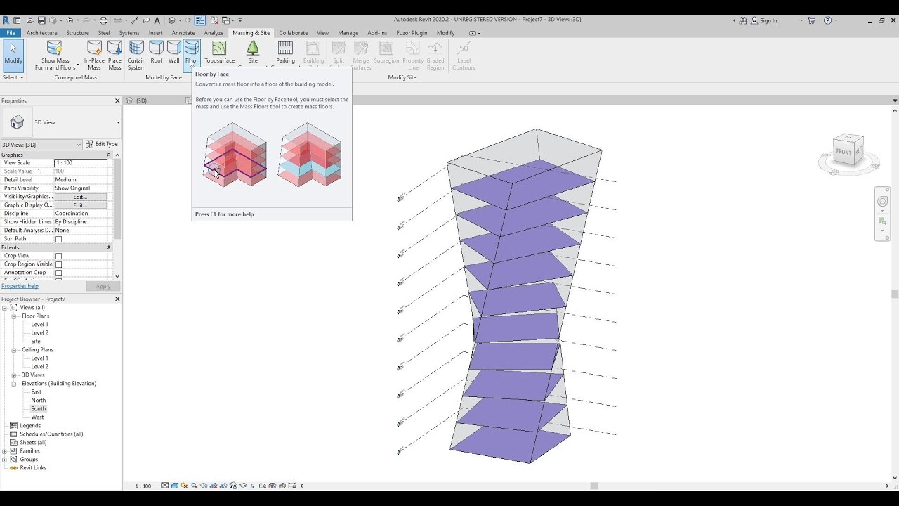Select the Parking Component tool
The image size is (899, 506).
tap(285, 53)
